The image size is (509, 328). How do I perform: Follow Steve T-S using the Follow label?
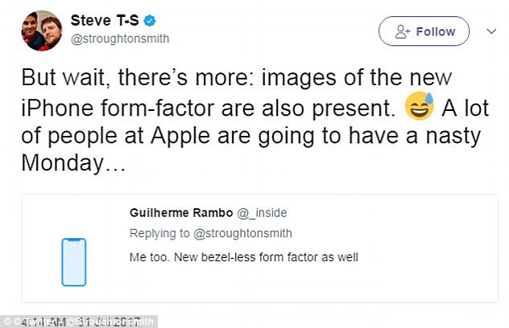(x=436, y=32)
